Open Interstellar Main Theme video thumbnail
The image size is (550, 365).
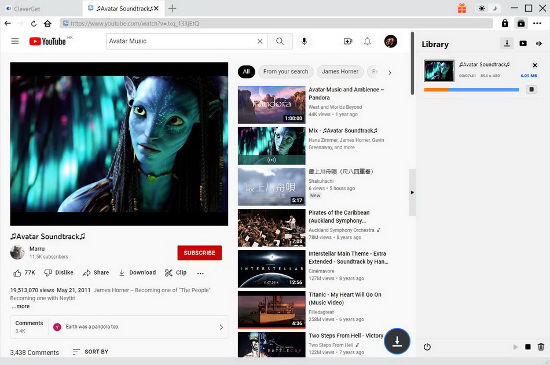click(272, 268)
